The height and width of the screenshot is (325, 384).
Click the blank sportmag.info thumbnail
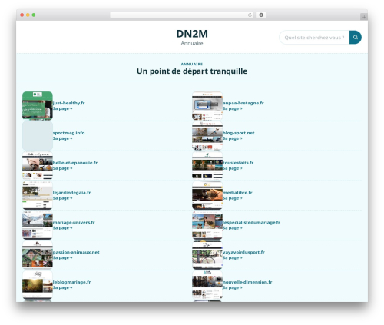(x=38, y=136)
